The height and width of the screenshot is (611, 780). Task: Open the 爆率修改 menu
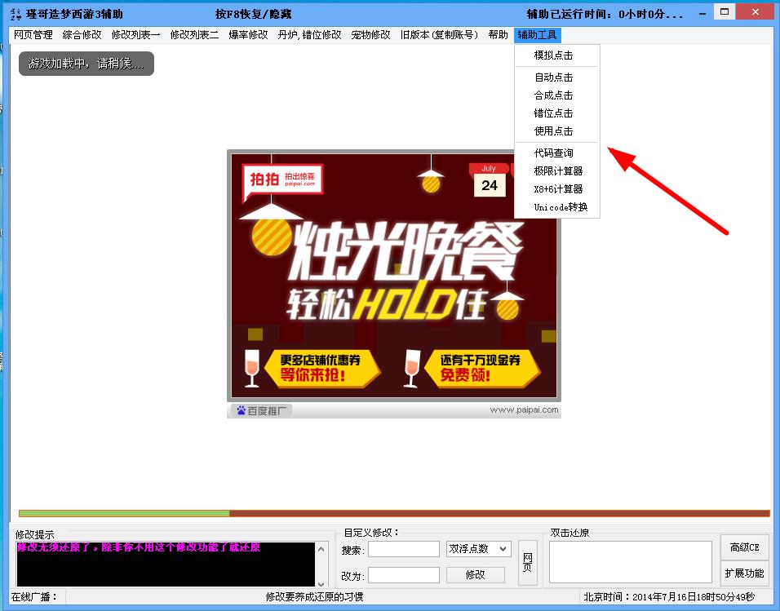[248, 35]
